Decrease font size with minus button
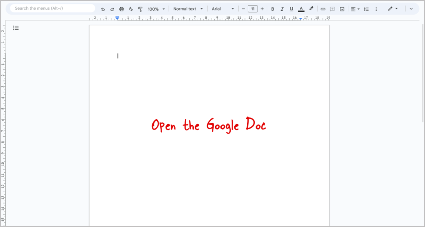The height and width of the screenshot is (227, 425). [243, 9]
